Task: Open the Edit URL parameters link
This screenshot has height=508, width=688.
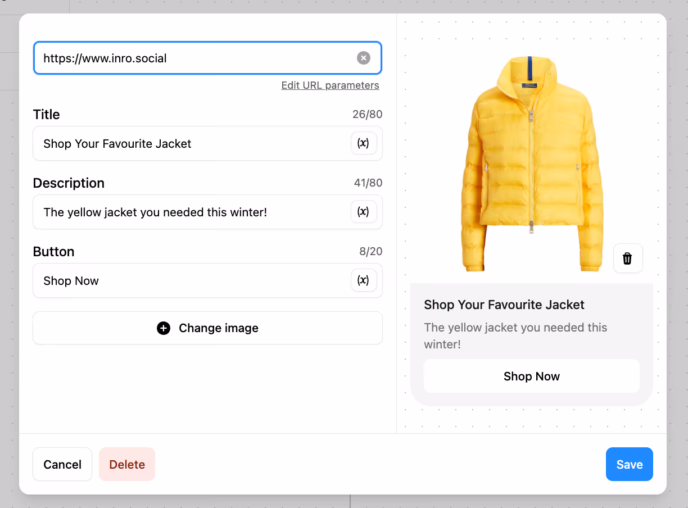Action: tap(330, 85)
